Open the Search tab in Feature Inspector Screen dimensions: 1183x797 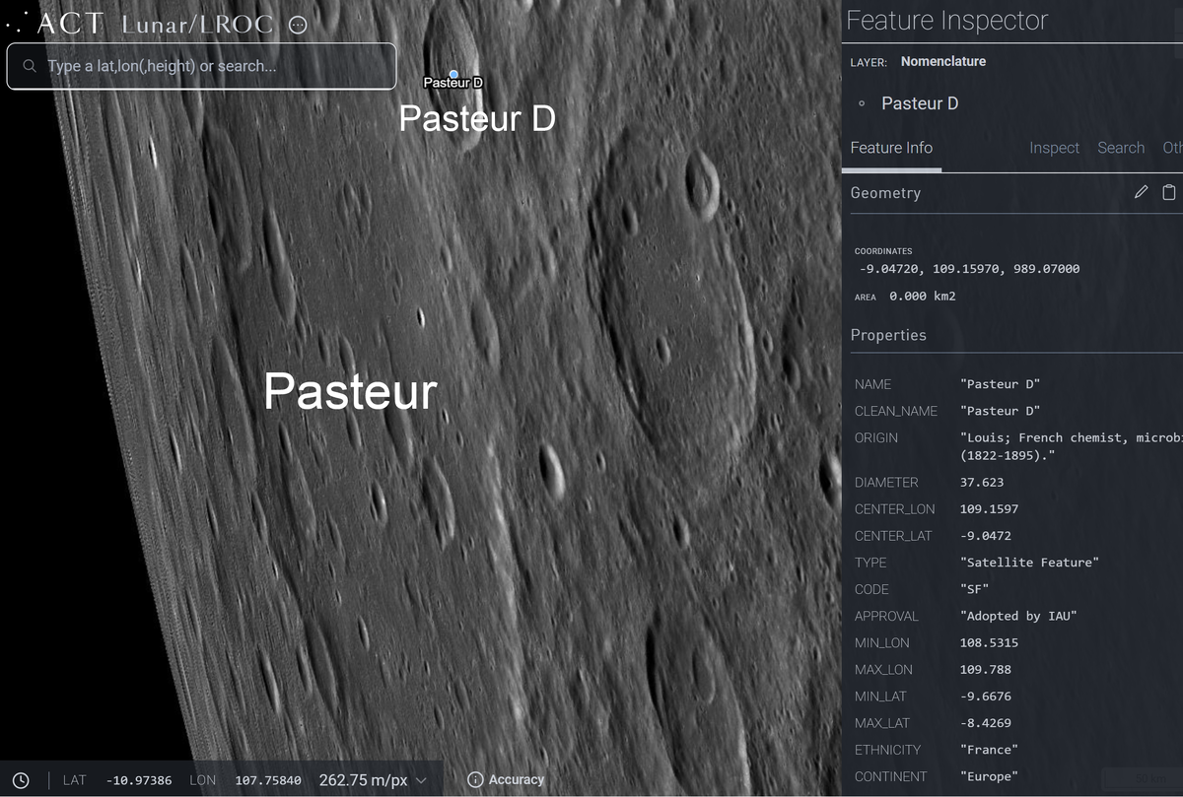[x=1121, y=148]
